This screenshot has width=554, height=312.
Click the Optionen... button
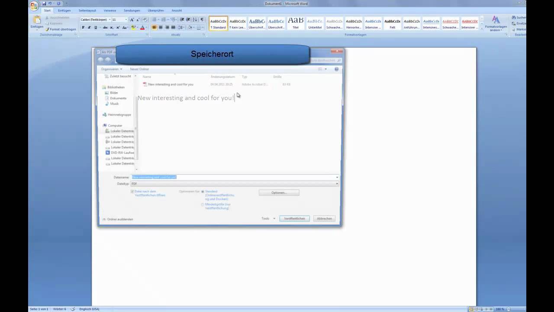tap(279, 192)
